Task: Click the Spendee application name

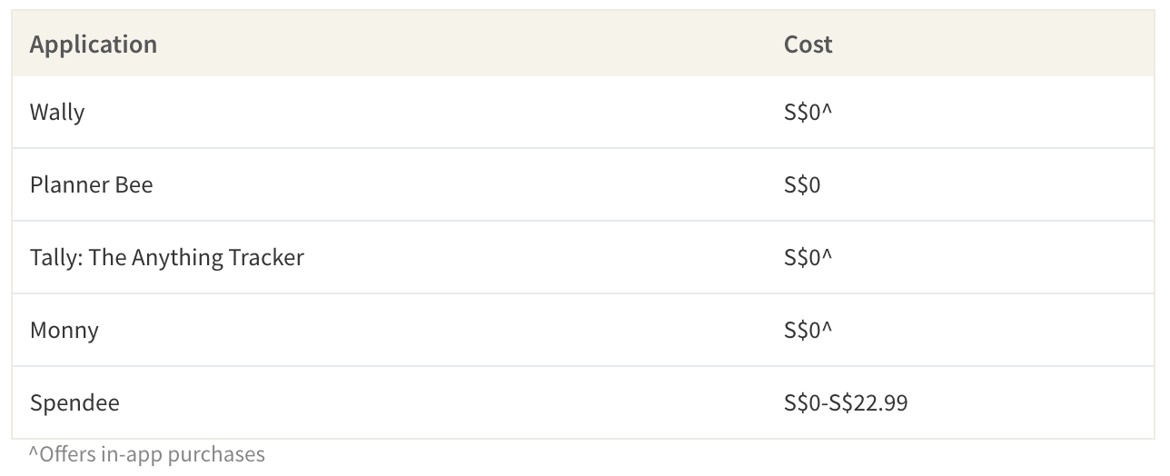Action: [74, 402]
